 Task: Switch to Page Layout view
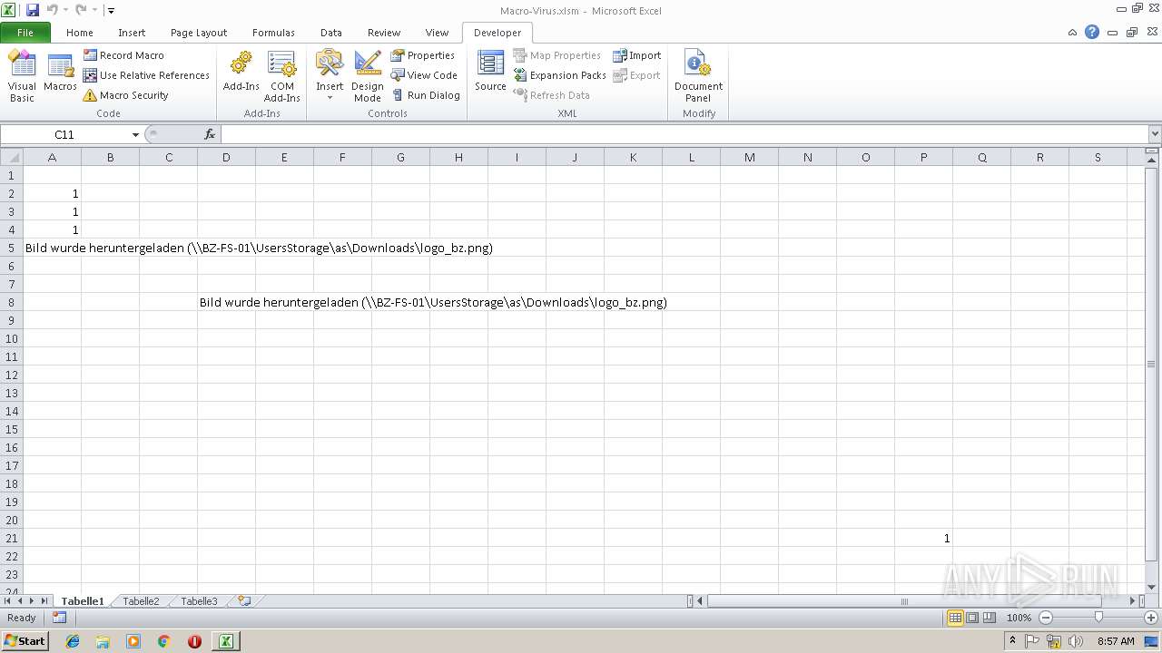972,618
